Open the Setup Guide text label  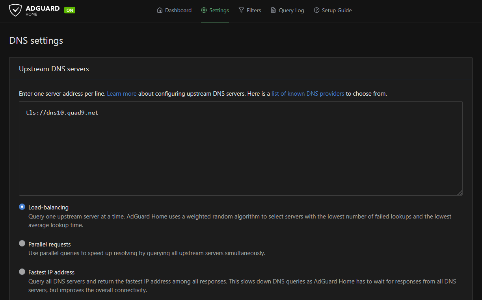coord(337,11)
